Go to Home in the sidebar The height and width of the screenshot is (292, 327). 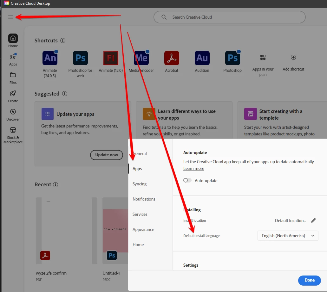pos(13,41)
